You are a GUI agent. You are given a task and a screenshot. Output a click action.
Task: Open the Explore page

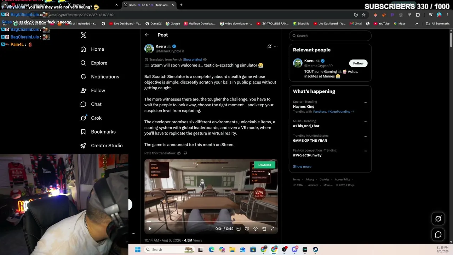[x=94, y=63]
